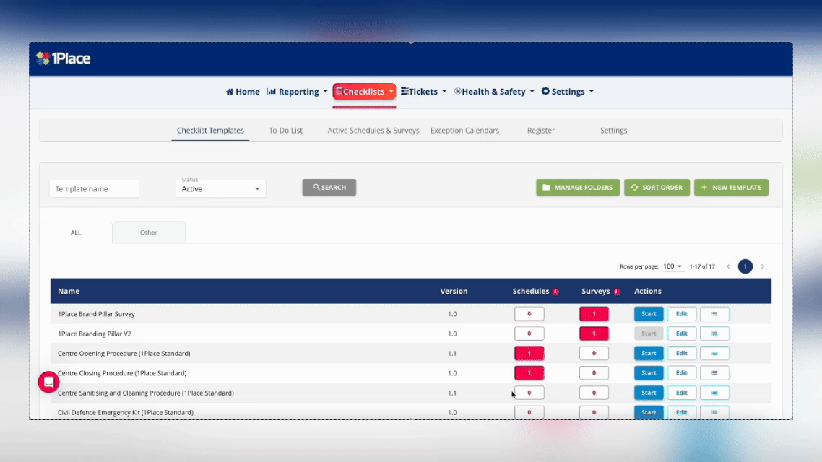Click the red Surveys count for 1Place Brand Pillar Survey
The width and height of the screenshot is (822, 462).
(x=594, y=313)
